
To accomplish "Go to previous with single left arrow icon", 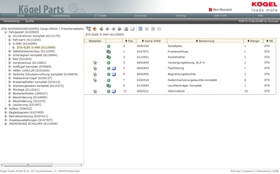I will click(x=107, y=29).
